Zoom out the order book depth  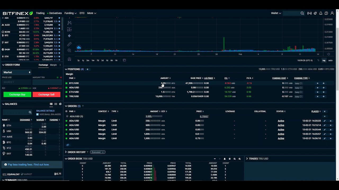235,159
